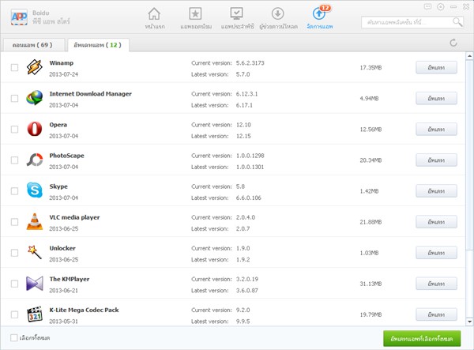Click the update button for The KMPlayer
Image resolution: width=474 pixels, height=350 pixels.
pos(436,284)
